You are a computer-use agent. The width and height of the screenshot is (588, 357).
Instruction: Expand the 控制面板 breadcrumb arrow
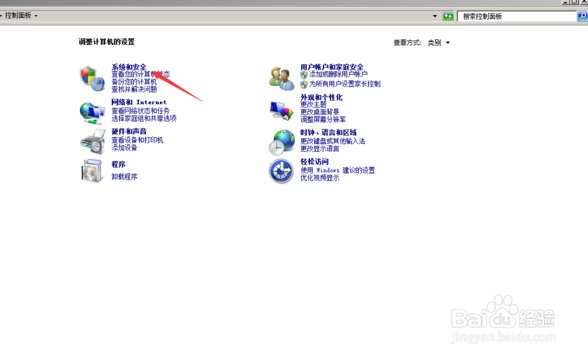point(36,16)
